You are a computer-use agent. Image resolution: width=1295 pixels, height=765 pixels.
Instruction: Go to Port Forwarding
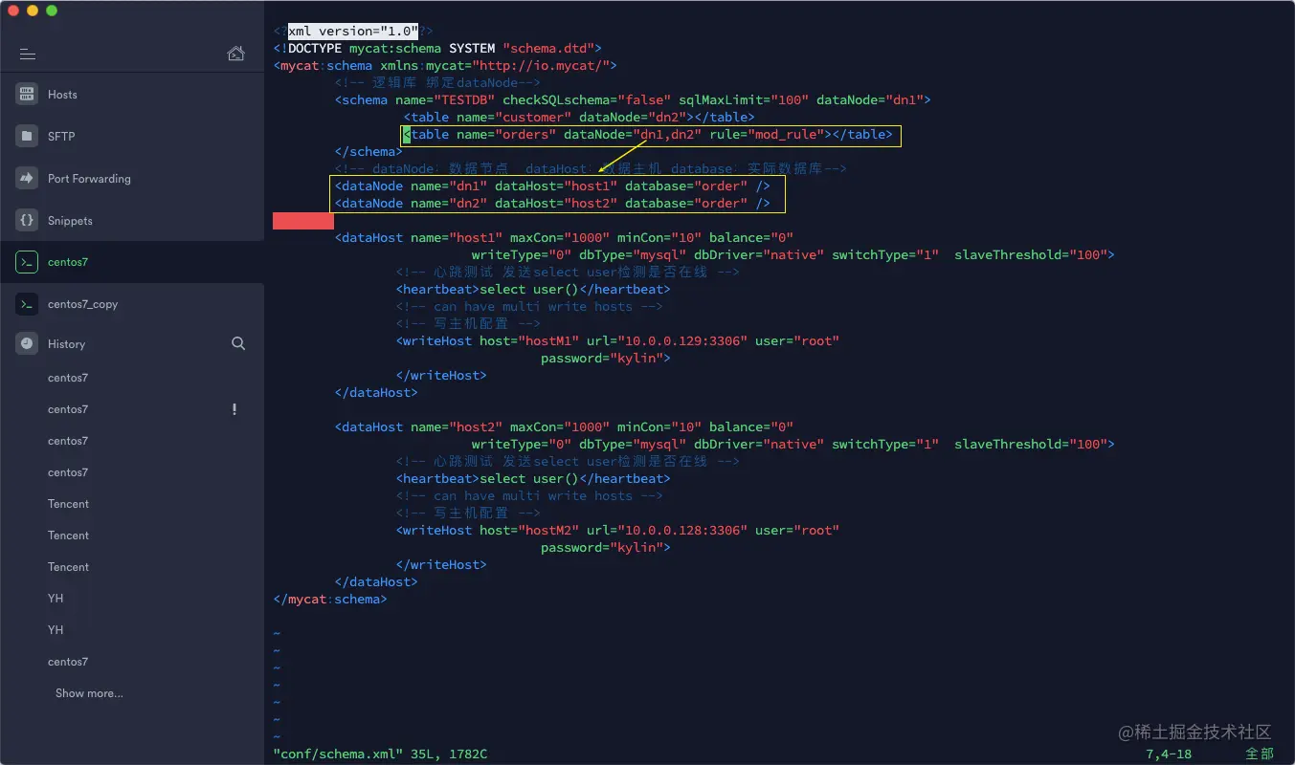[x=132, y=179]
